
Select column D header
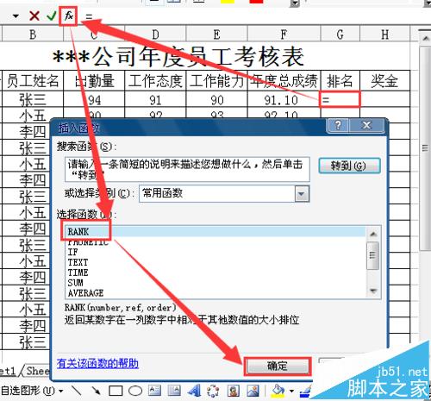tap(155, 34)
